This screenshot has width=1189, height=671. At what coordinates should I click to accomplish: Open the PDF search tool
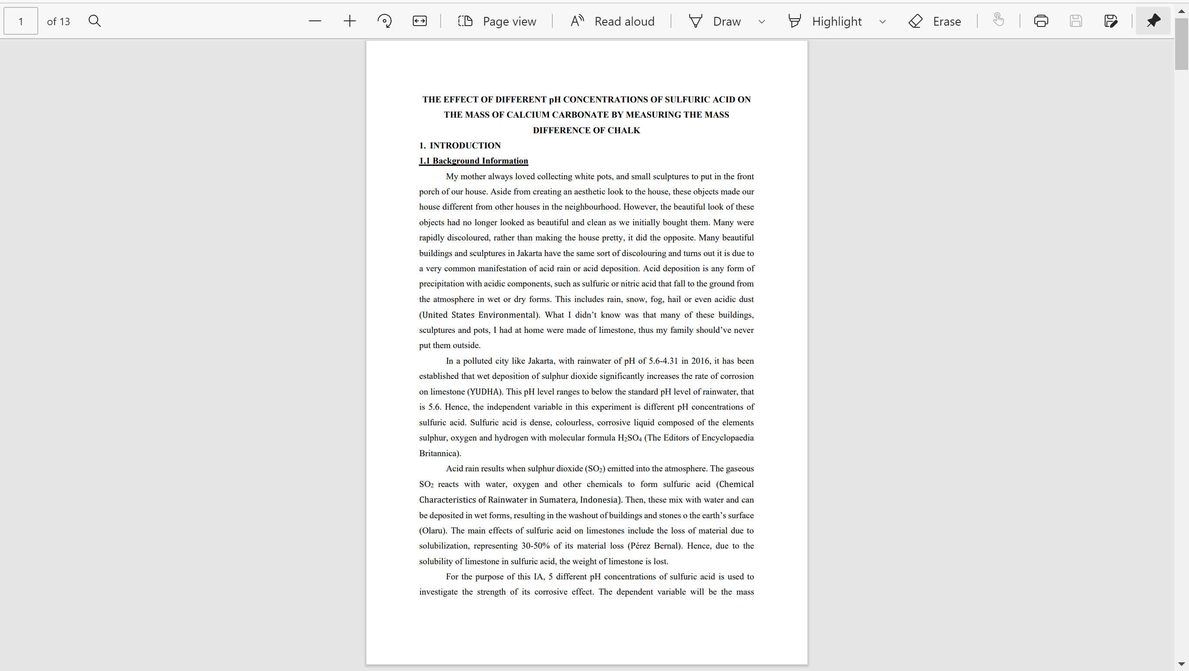point(95,21)
